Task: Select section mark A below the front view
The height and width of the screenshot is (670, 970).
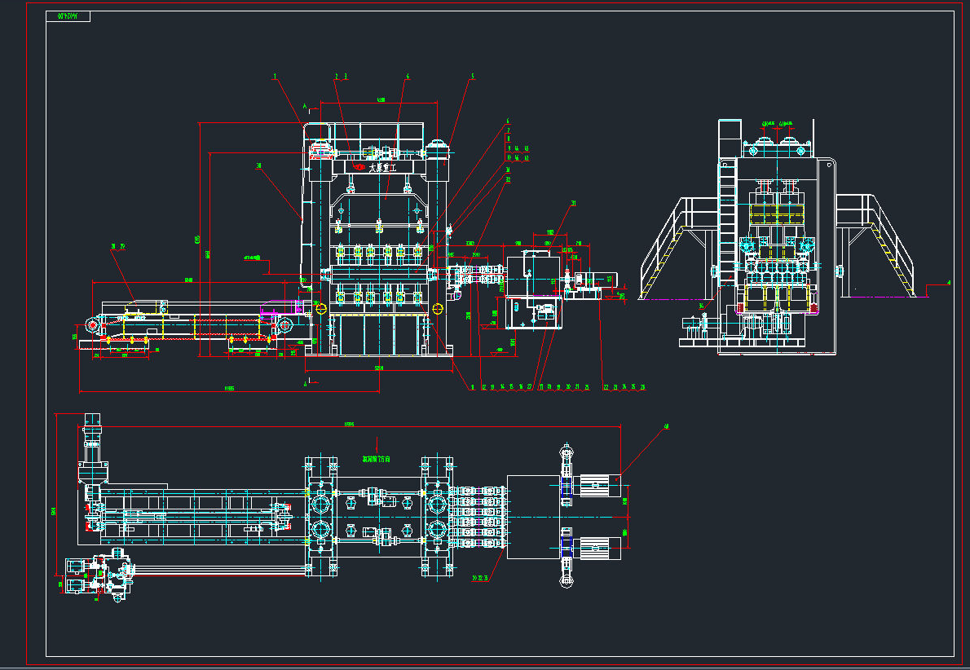Action: click(306, 381)
